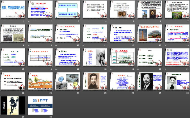Select slide 9 thumbnail with underlined blue links
The width and height of the screenshot is (190, 118).
pos(40,34)
